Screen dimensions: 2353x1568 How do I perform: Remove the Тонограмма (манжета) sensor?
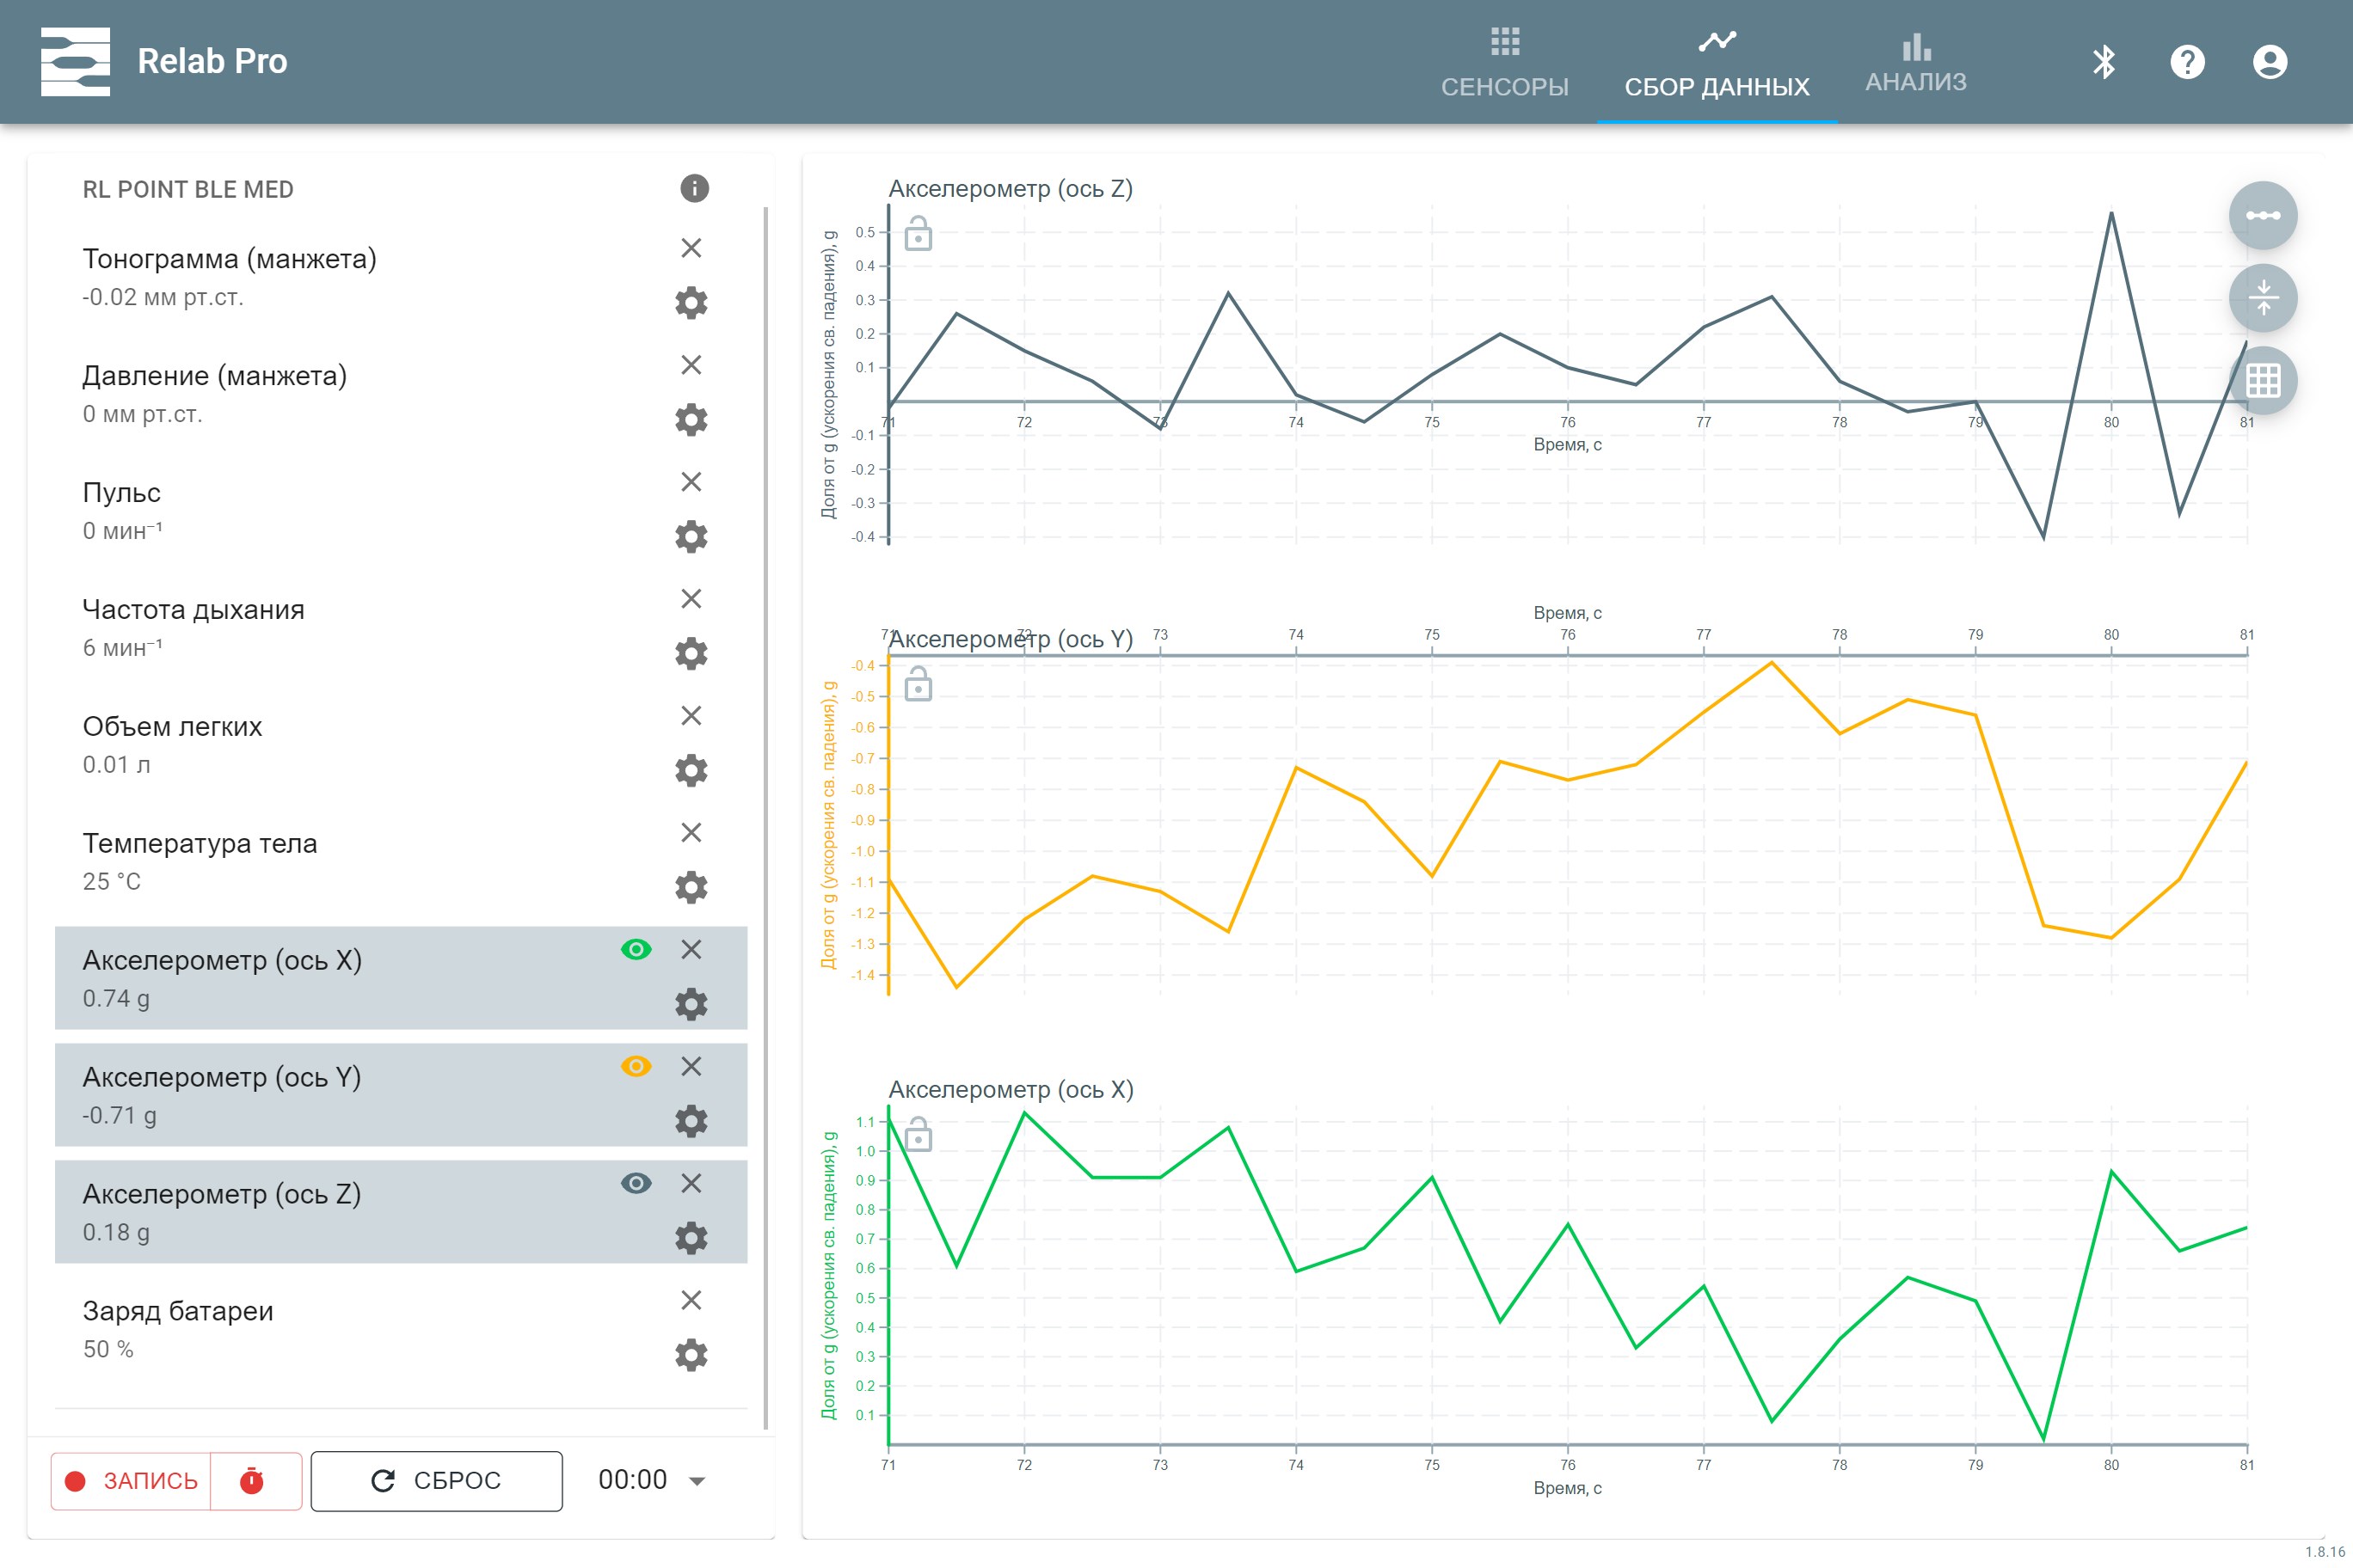(691, 248)
